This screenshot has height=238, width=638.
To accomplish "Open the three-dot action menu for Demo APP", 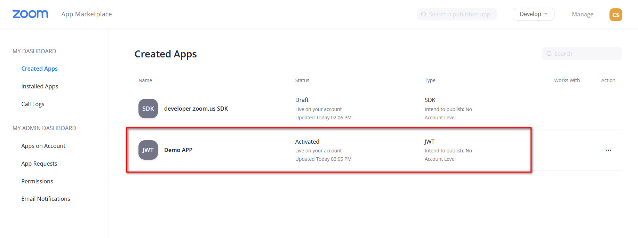I will pos(608,150).
